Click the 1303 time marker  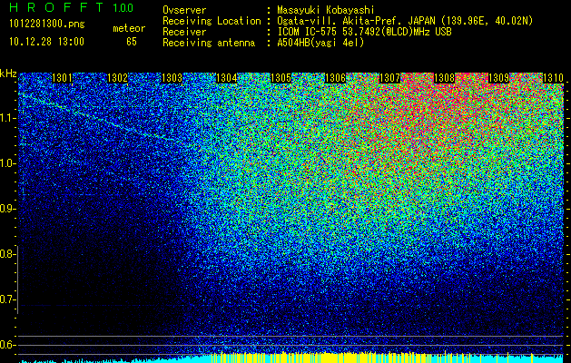coord(172,78)
